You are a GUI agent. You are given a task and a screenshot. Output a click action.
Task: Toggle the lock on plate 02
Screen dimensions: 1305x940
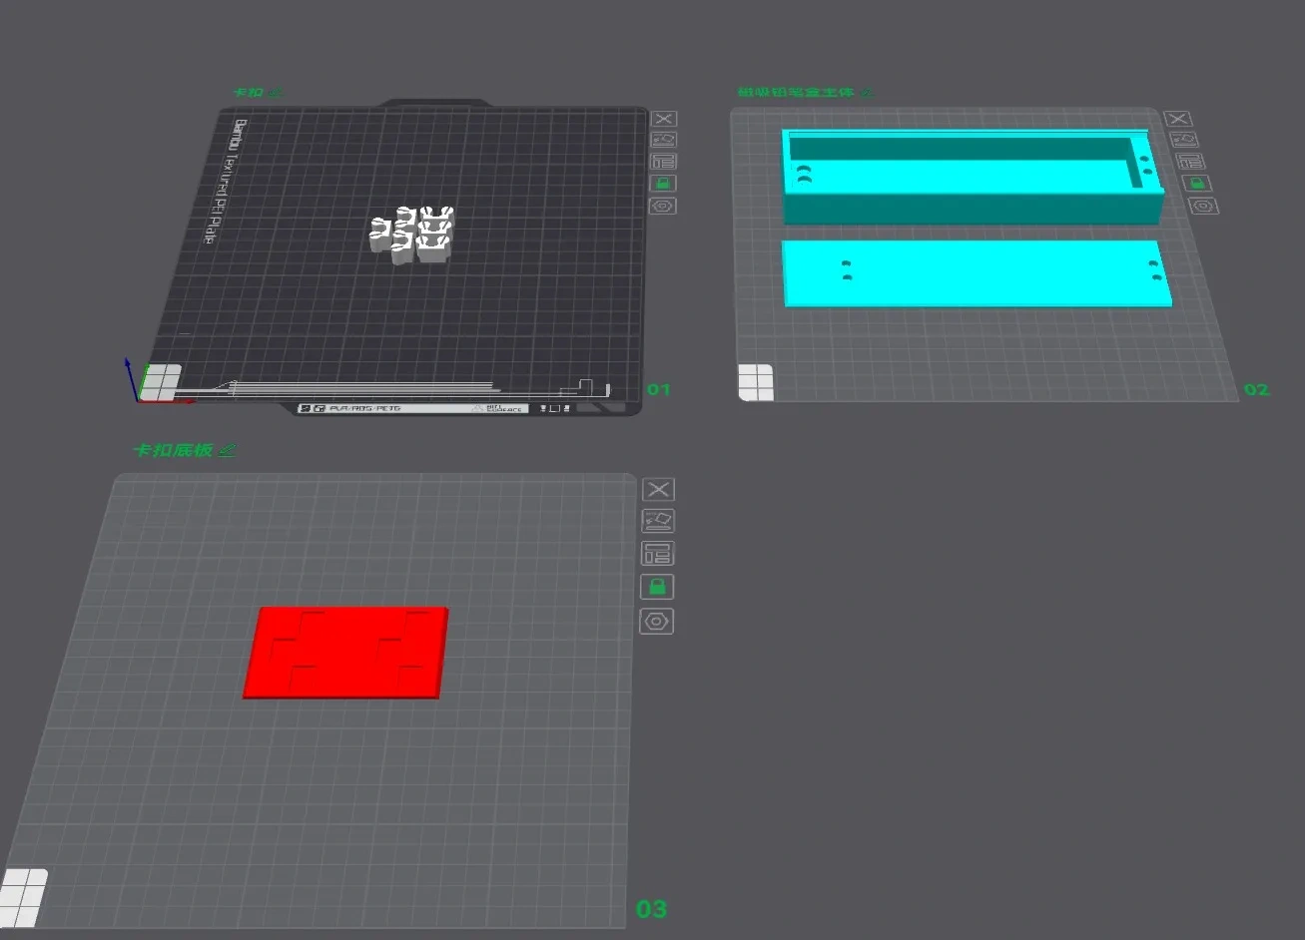[x=1195, y=184]
